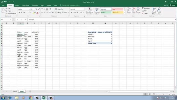Click the Orientation text angle icon

click(x=50, y=9)
